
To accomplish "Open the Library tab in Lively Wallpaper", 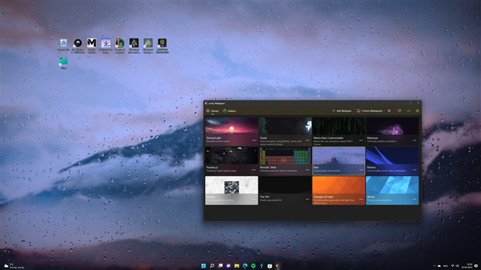I will 212,111.
